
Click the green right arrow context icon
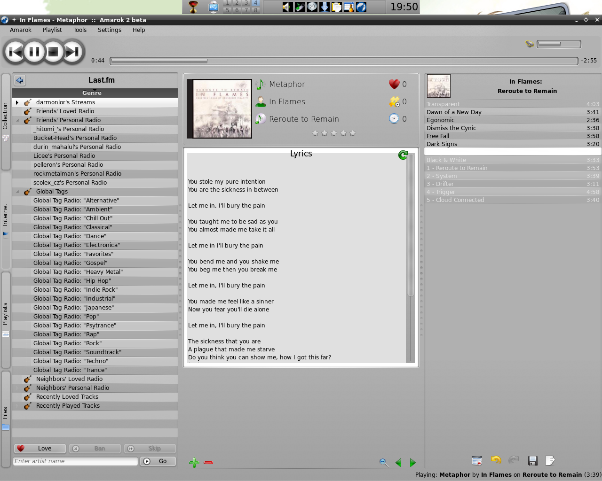[412, 463]
